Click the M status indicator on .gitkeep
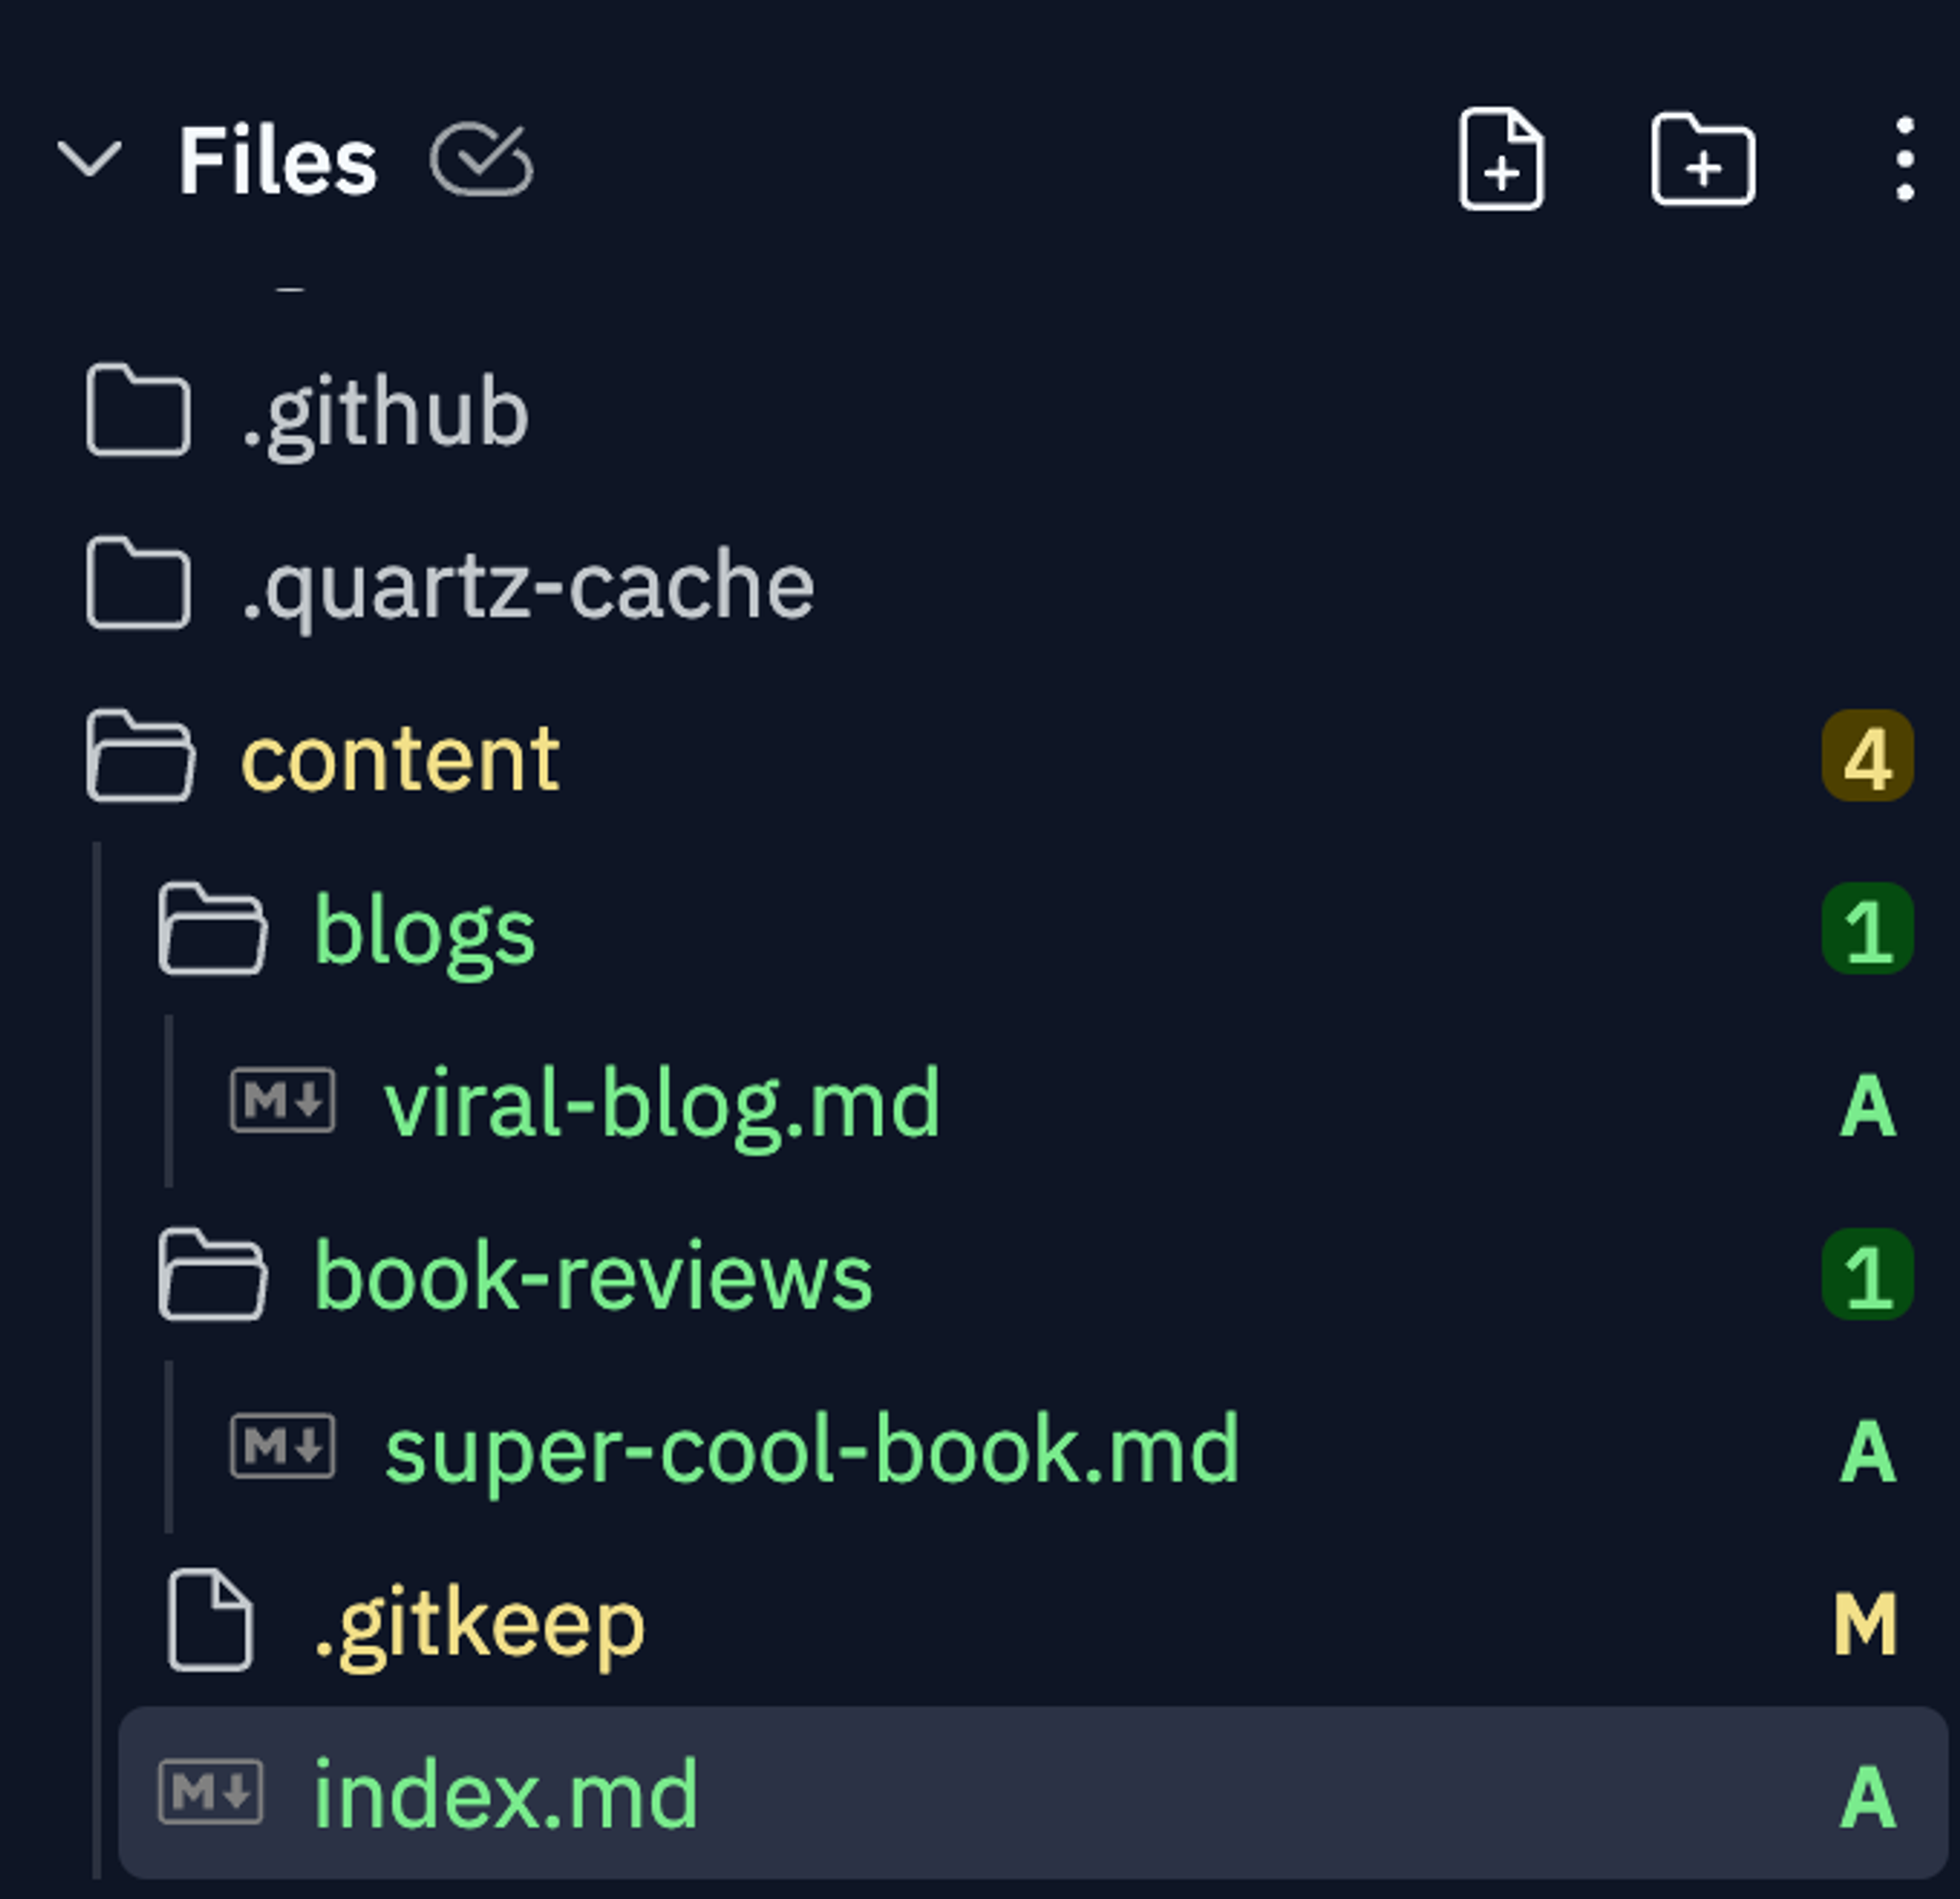Viewport: 1960px width, 1899px height. click(1865, 1624)
